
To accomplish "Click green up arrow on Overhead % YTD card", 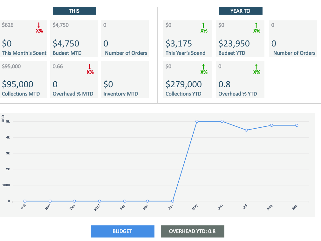I will click(256, 67).
